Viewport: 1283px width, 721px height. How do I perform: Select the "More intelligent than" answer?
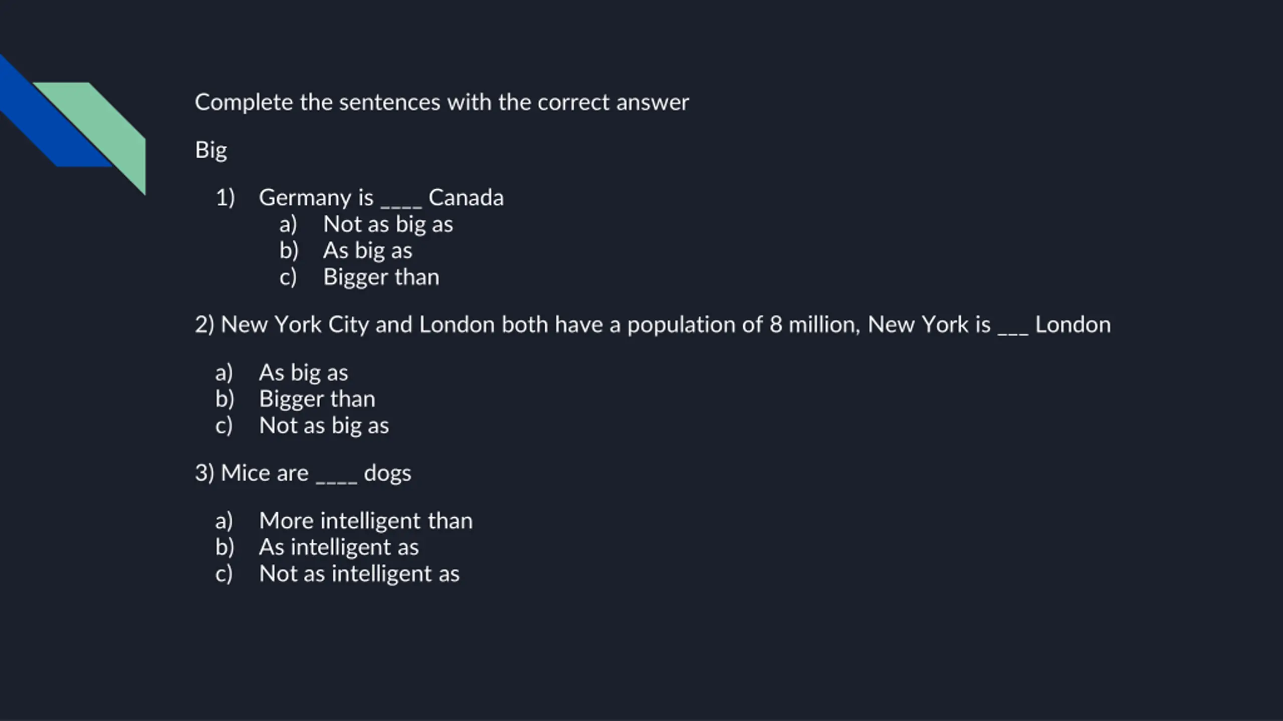point(365,521)
